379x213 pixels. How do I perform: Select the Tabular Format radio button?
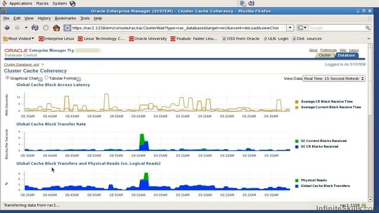pyautogui.click(x=46, y=78)
